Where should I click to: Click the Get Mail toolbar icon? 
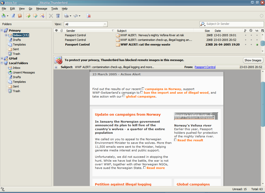point(4,16)
